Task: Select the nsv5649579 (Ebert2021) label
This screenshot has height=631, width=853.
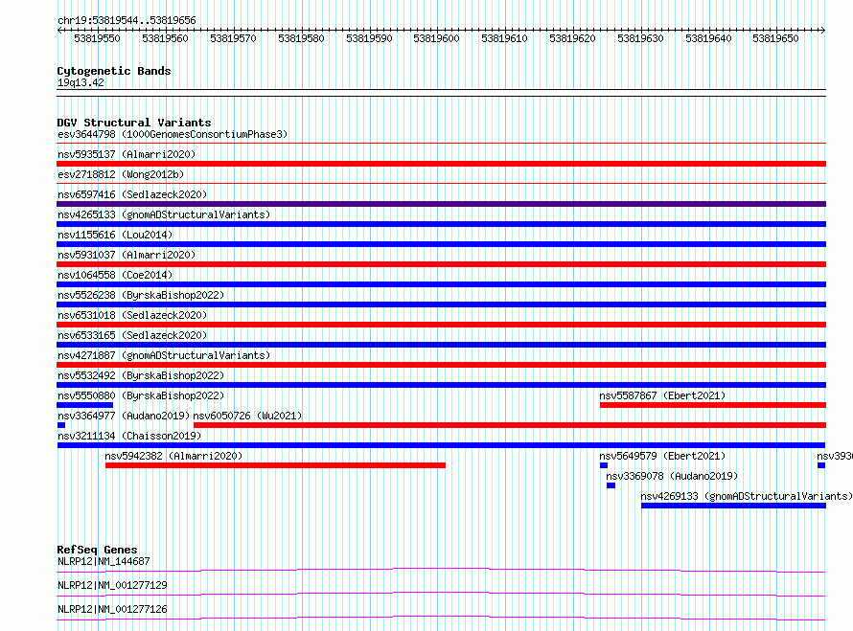Action: [662, 456]
